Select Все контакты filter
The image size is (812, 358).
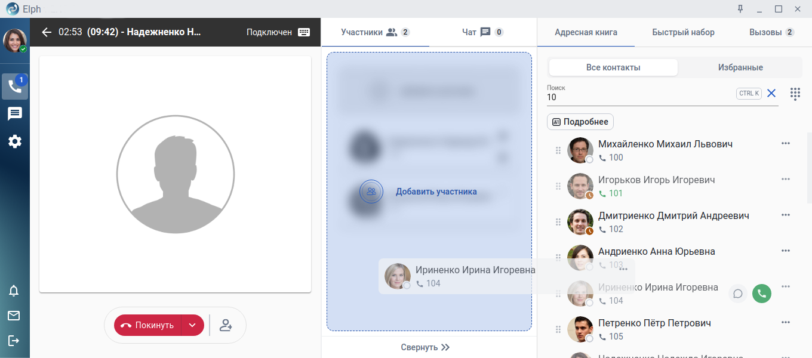(x=613, y=67)
